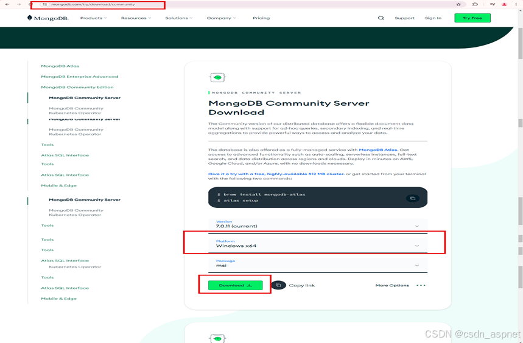523x343 pixels.
Task: Click the '$ atlas setup' code line
Action: [x=238, y=201]
